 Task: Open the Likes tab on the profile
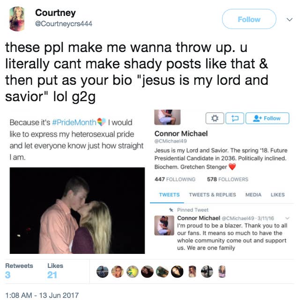pos(278,195)
